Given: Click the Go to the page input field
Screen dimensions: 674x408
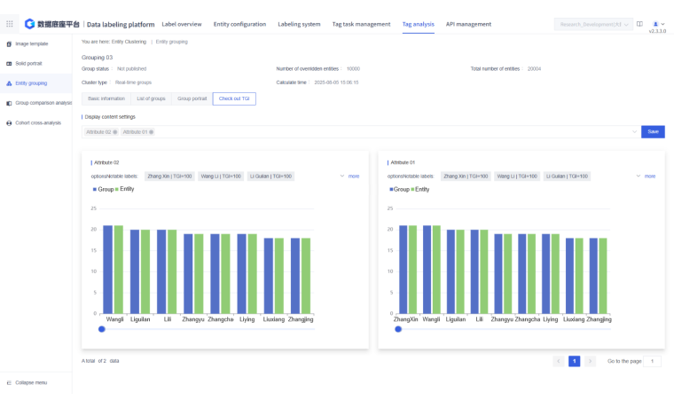Looking at the screenshot, I should pyautogui.click(x=653, y=361).
